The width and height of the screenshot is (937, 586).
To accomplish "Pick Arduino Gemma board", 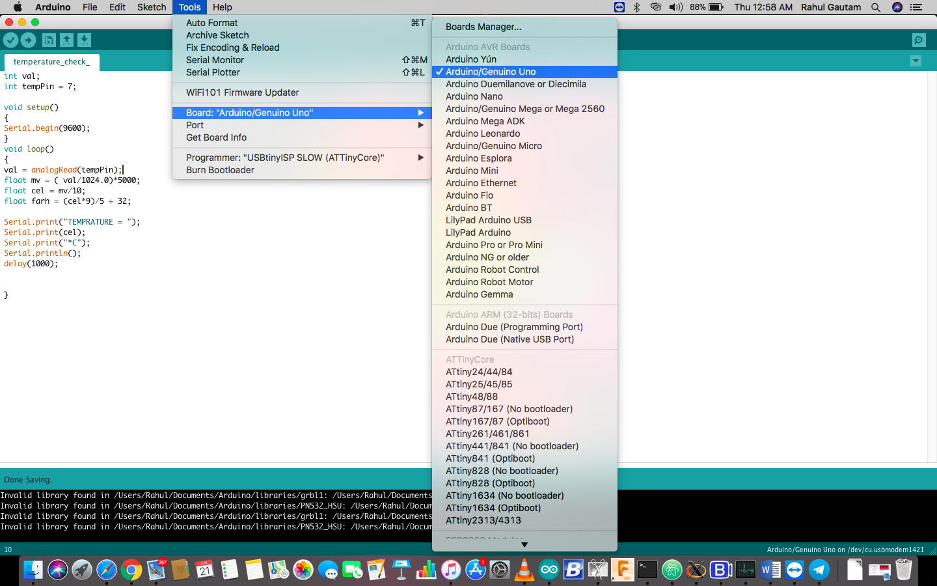I will [524, 294].
